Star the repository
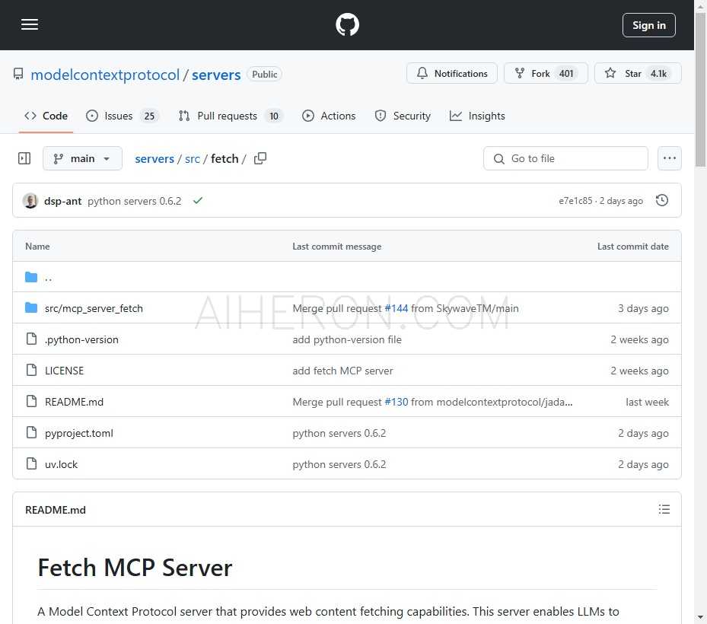Image resolution: width=707 pixels, height=624 pixels. [638, 73]
